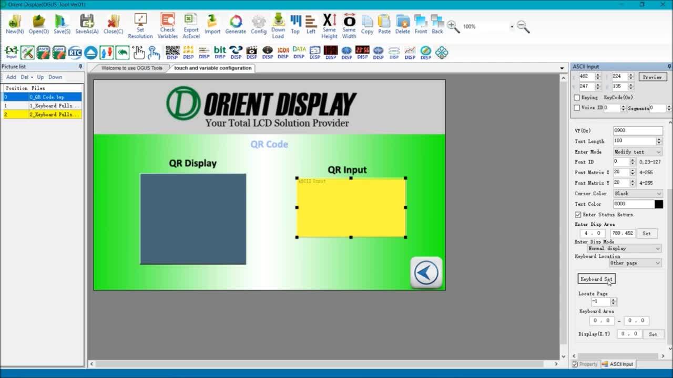This screenshot has width=673, height=378.
Task: Click the black Text Color swatch
Action: pyautogui.click(x=659, y=204)
